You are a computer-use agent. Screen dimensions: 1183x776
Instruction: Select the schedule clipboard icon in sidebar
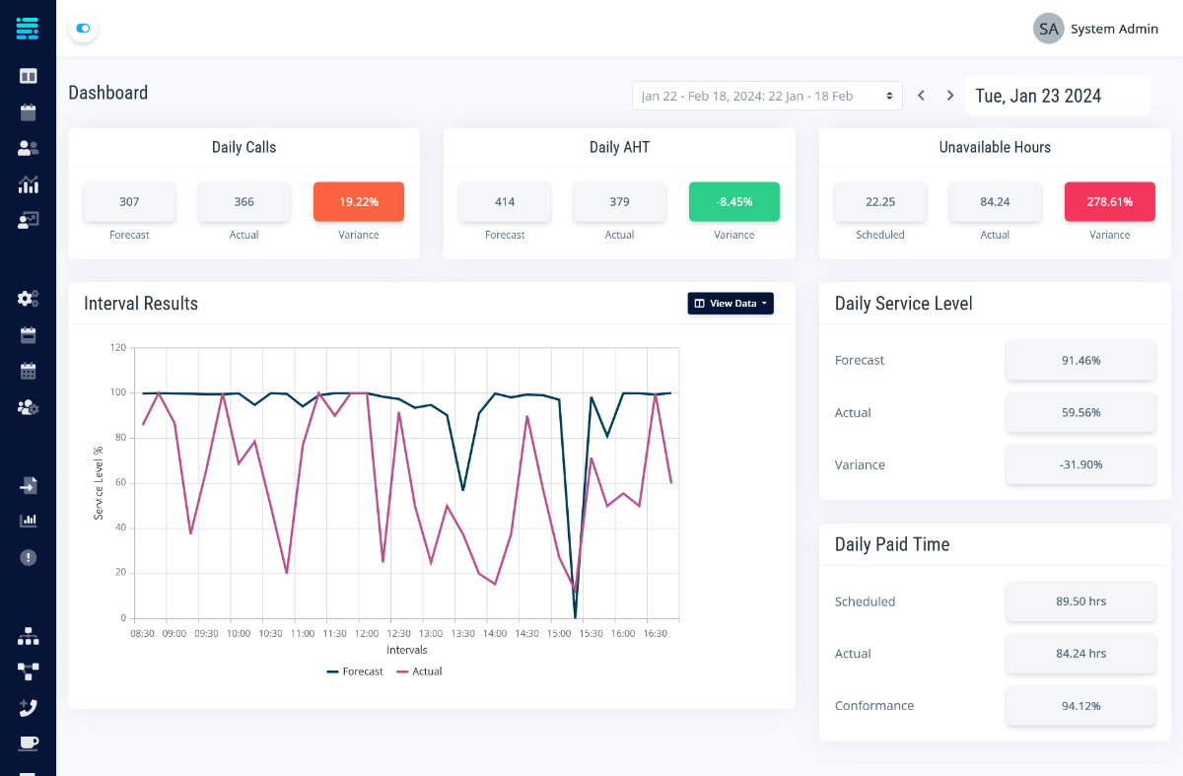(28, 112)
